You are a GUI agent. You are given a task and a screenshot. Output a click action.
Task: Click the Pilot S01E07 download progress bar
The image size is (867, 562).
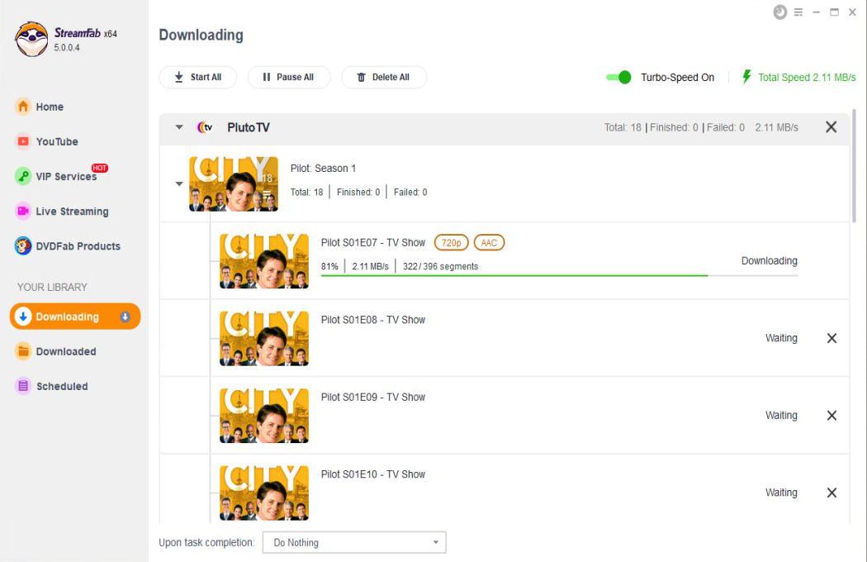pyautogui.click(x=559, y=275)
